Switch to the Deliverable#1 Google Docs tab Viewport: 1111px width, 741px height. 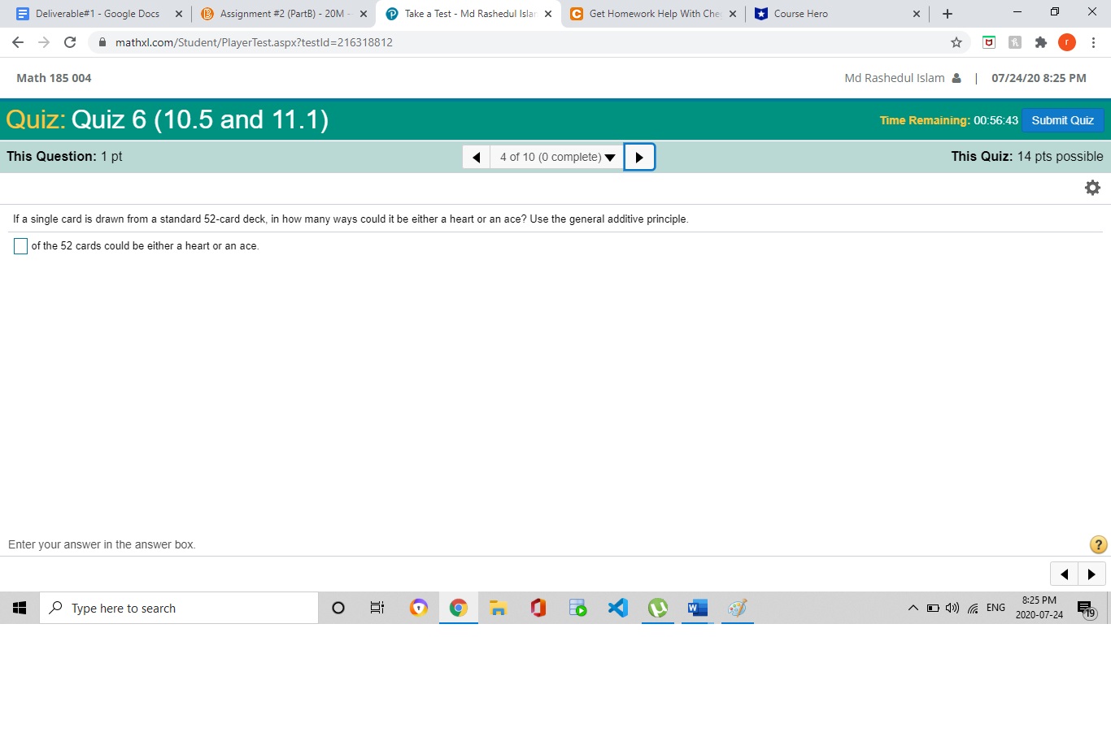(98, 13)
